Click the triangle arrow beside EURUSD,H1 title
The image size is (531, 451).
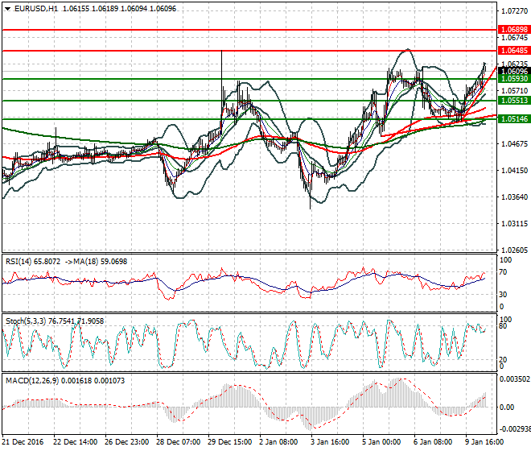point(7,9)
